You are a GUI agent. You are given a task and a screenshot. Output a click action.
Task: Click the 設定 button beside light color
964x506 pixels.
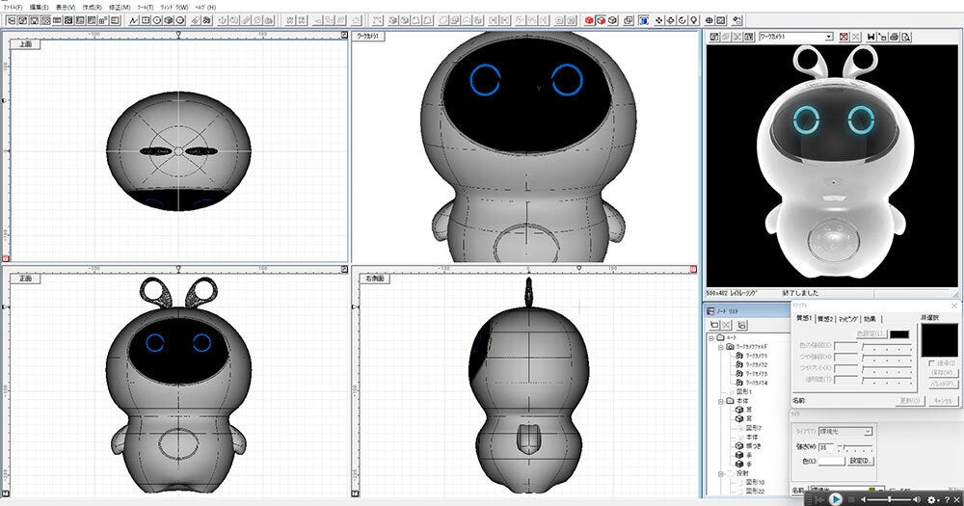tap(861, 461)
